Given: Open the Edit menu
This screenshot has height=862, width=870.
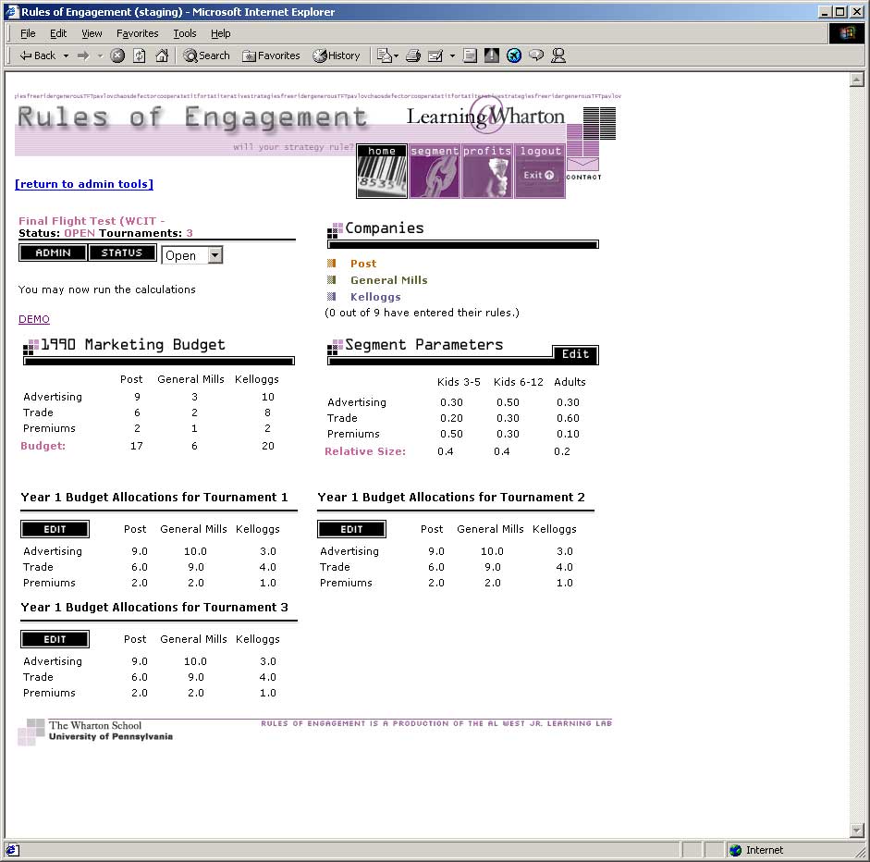Looking at the screenshot, I should 58,33.
